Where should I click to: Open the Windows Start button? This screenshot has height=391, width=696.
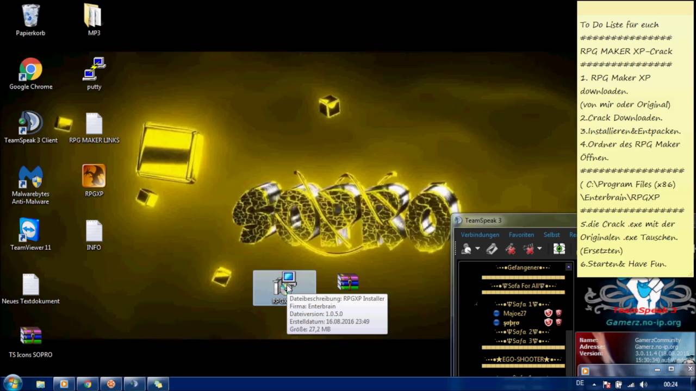pyautogui.click(x=12, y=383)
